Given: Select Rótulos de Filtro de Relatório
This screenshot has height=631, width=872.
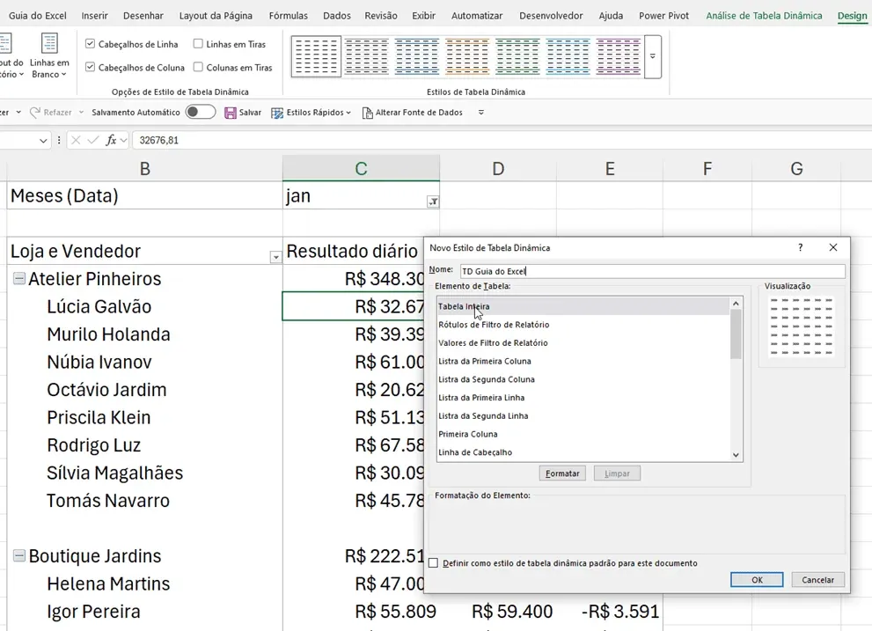Looking at the screenshot, I should (x=583, y=325).
